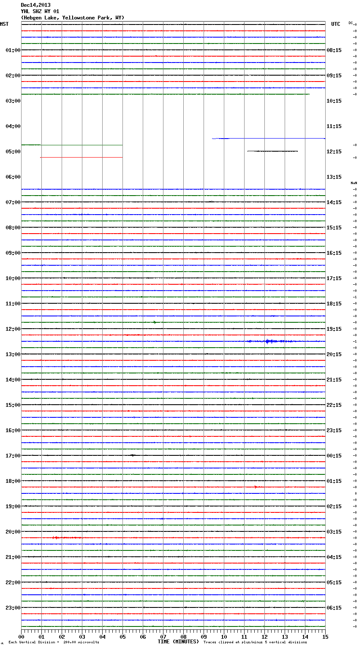Click the 05 minute tick label

point(122,637)
